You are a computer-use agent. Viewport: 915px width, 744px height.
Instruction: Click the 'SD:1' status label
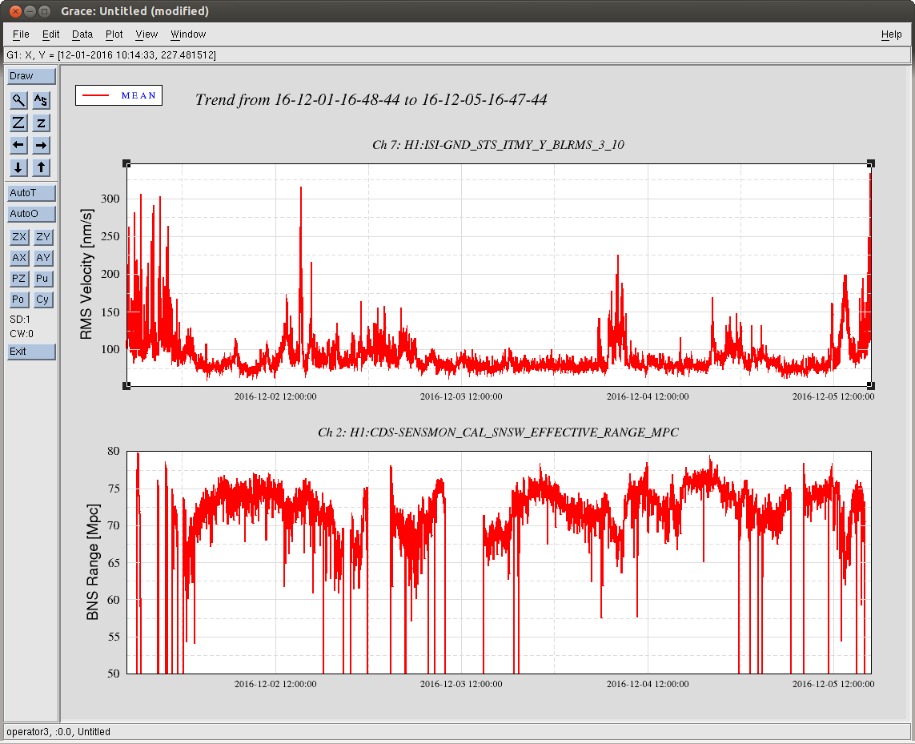click(x=20, y=320)
